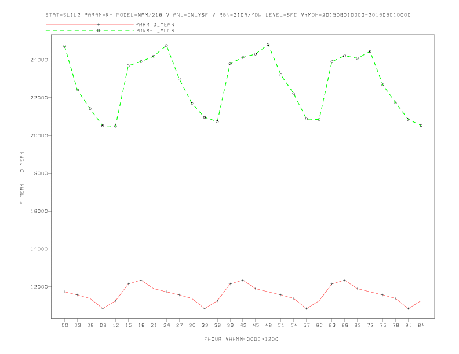Click the 06 forecast hour tick label

[x=90, y=325]
